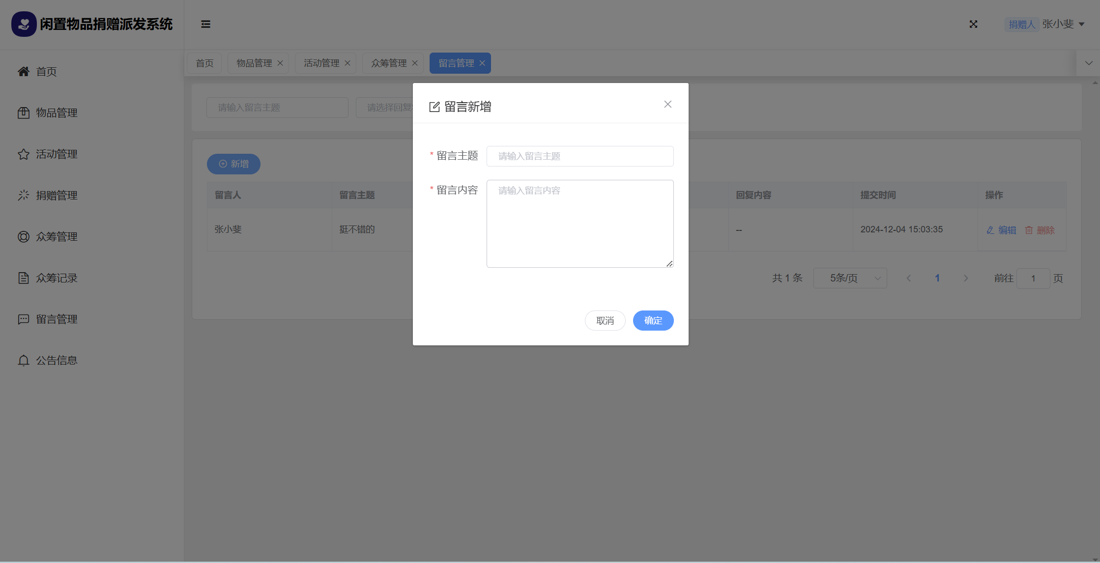
Task: Open the 5条/页 page size dropdown
Action: 850,278
